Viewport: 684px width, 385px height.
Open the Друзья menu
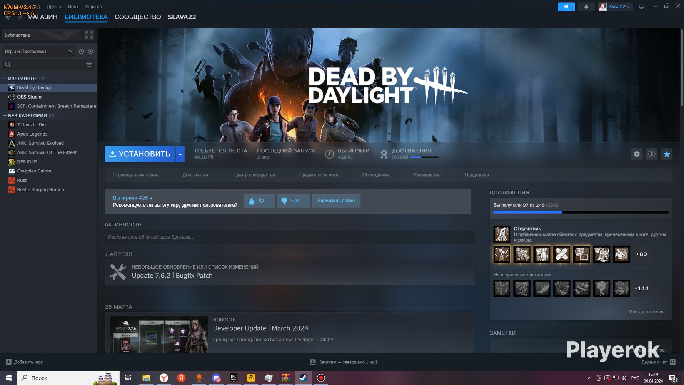click(54, 7)
